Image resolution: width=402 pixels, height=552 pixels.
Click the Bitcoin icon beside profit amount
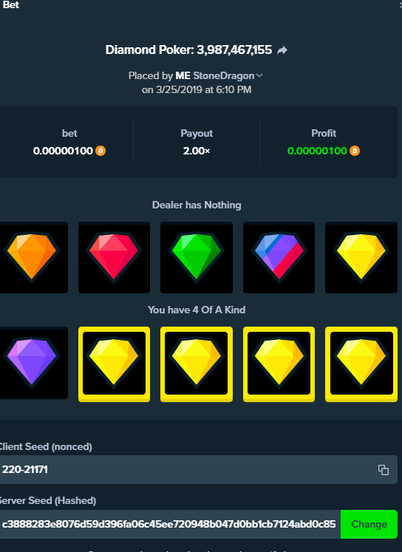[355, 151]
